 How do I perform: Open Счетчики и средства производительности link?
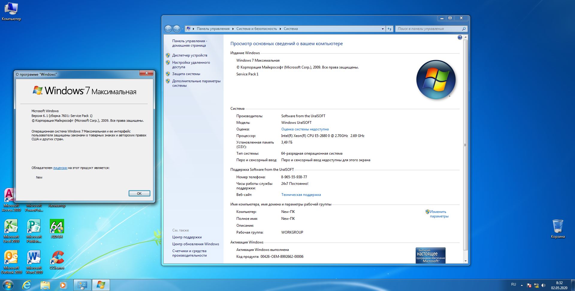(189, 253)
